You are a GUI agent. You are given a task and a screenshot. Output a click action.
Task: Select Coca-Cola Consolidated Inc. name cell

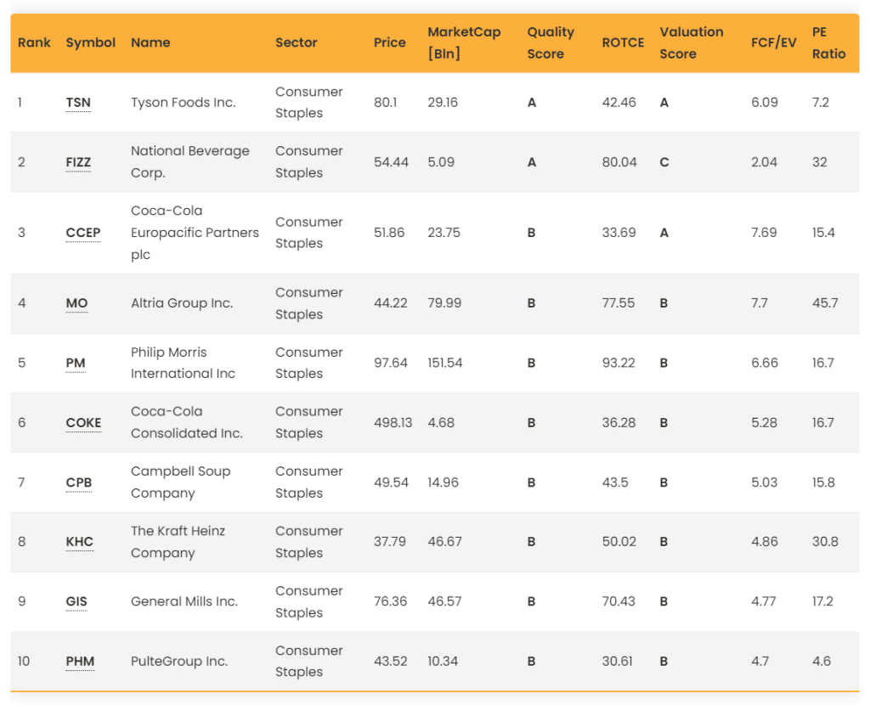point(186,423)
